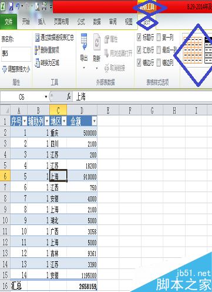Switch to the 插入 Insert tab
The width and height of the screenshot is (212, 292).
(42, 22)
